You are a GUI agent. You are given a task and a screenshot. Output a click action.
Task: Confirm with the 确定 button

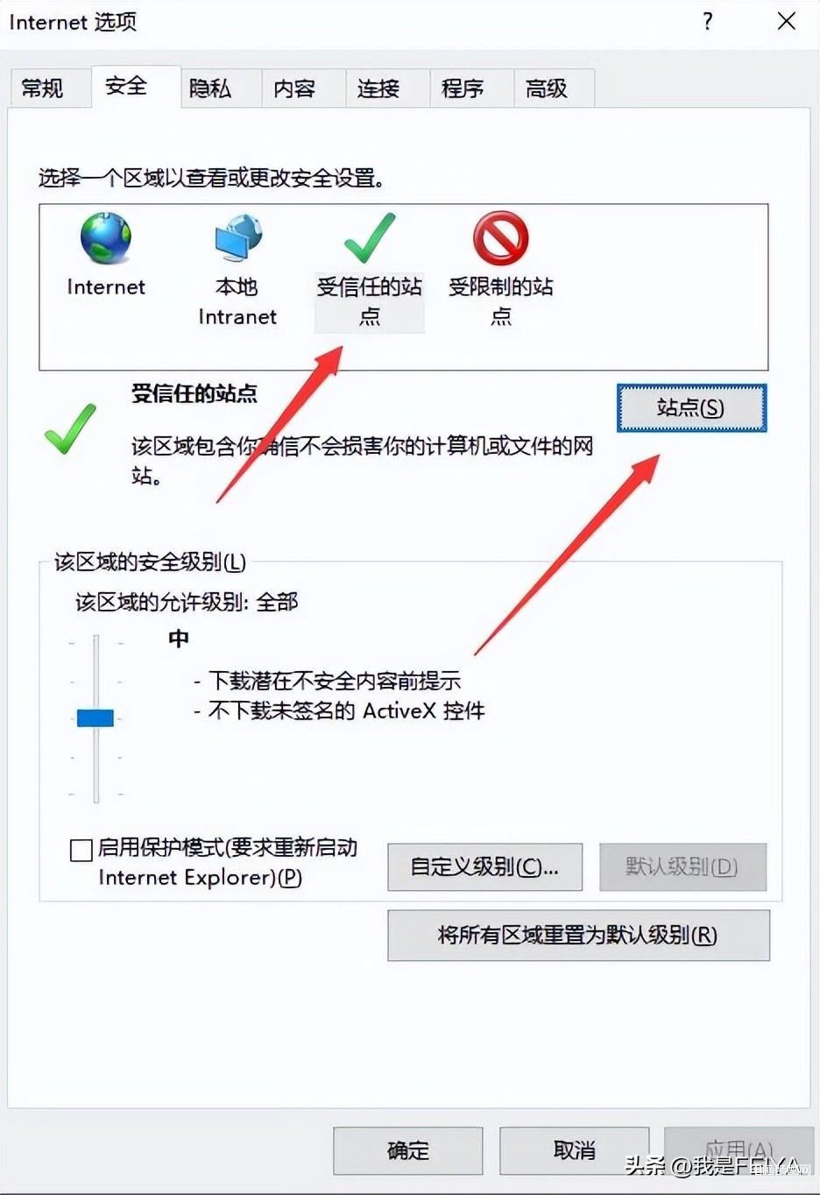click(408, 1150)
